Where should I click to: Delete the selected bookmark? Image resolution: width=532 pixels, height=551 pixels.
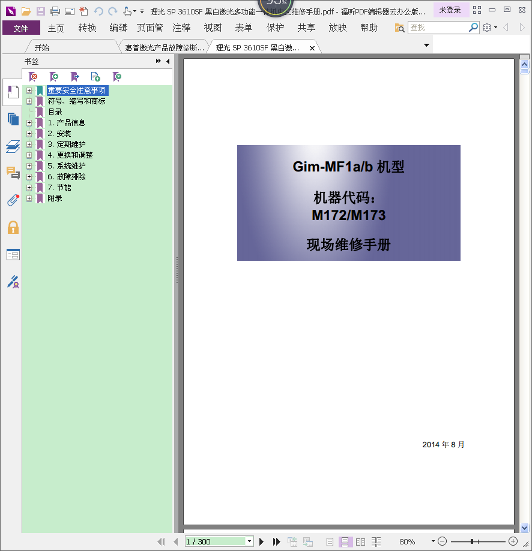(x=33, y=77)
